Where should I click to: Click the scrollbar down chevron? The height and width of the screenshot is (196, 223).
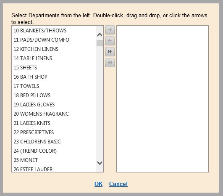click(x=100, y=163)
